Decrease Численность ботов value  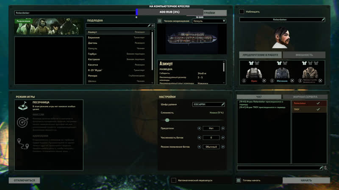[199, 138]
